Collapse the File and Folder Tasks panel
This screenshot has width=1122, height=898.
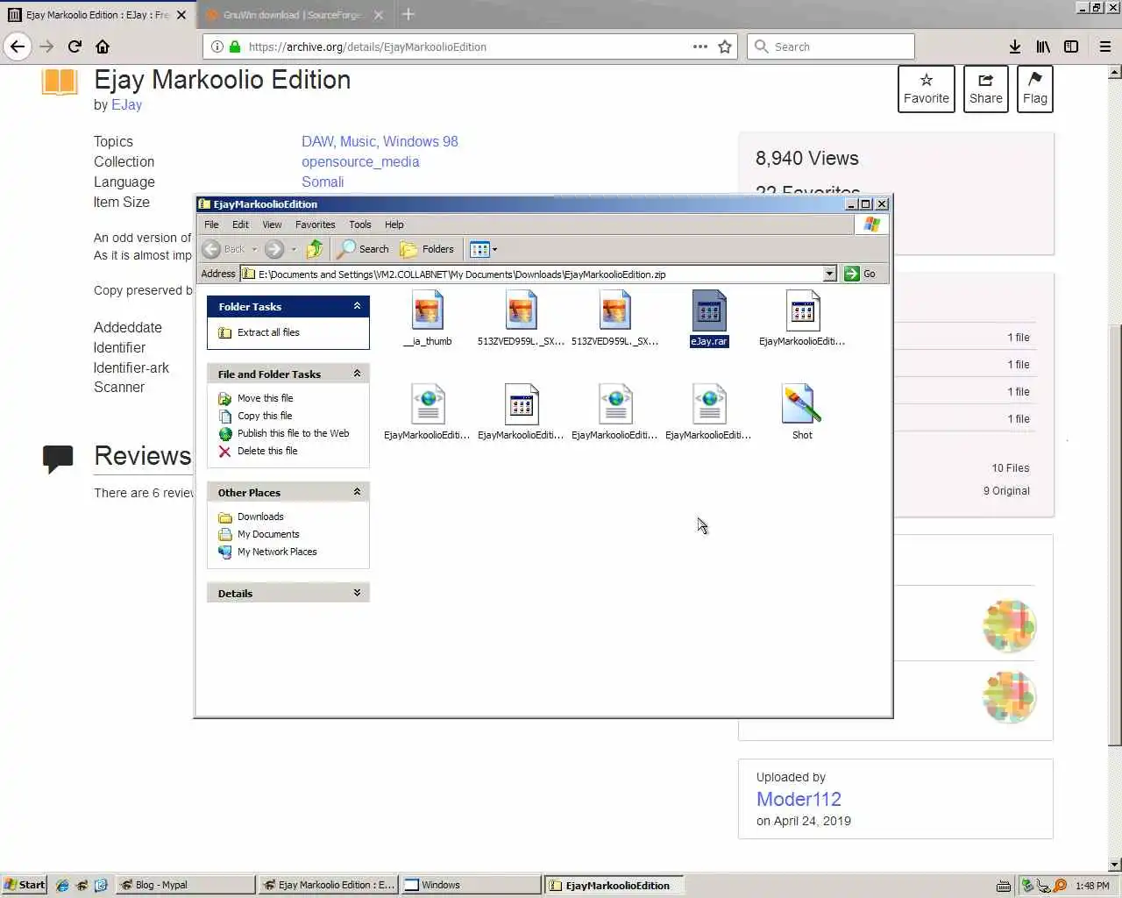(357, 374)
